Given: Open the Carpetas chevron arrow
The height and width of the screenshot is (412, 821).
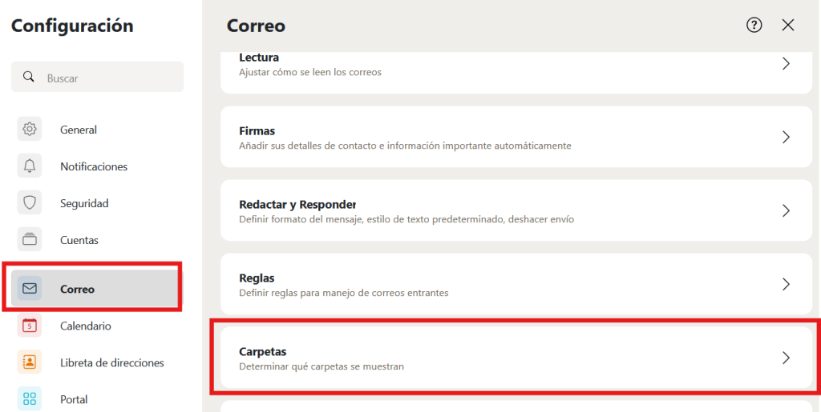Looking at the screenshot, I should click(x=786, y=358).
